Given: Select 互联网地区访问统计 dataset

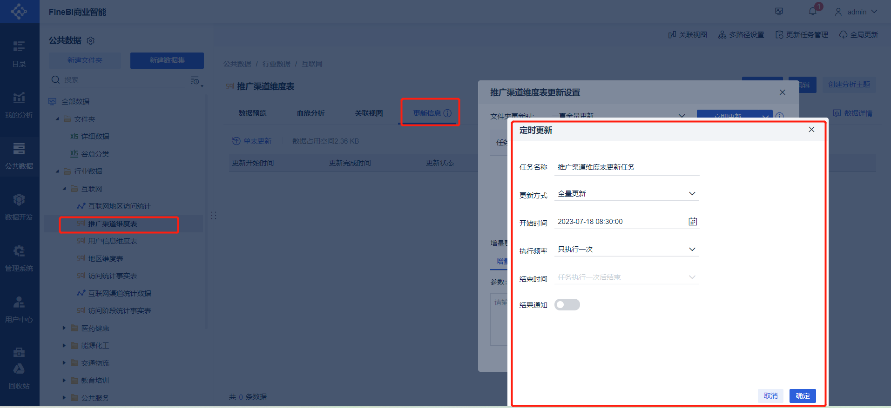Looking at the screenshot, I should tap(119, 206).
